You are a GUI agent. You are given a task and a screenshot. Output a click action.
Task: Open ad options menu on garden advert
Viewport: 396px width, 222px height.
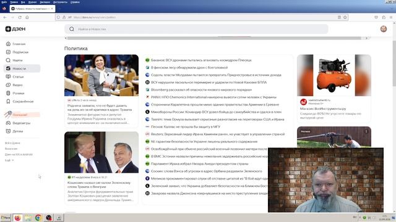click(x=366, y=131)
